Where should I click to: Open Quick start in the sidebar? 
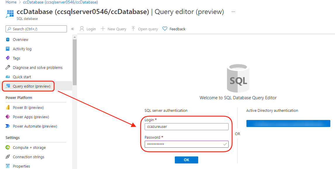(x=22, y=77)
